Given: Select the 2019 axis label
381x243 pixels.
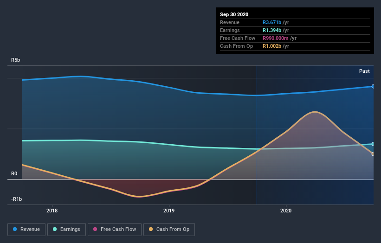Looking at the screenshot, I should click(x=169, y=211).
